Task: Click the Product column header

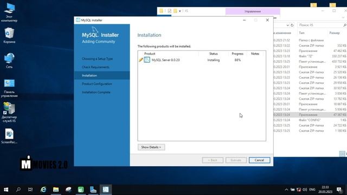Action: click(150, 54)
